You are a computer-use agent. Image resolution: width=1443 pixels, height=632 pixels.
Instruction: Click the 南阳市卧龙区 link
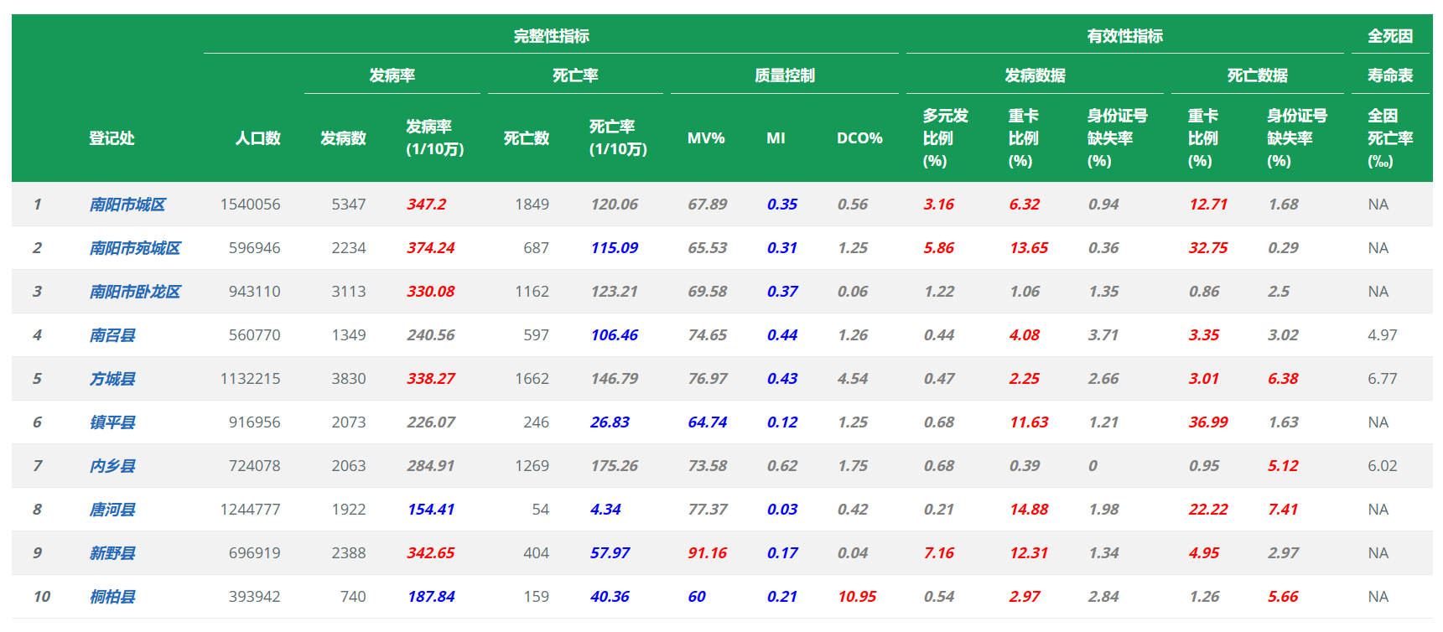click(x=135, y=292)
